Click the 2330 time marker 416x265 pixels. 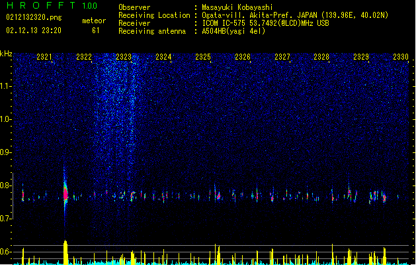click(401, 57)
